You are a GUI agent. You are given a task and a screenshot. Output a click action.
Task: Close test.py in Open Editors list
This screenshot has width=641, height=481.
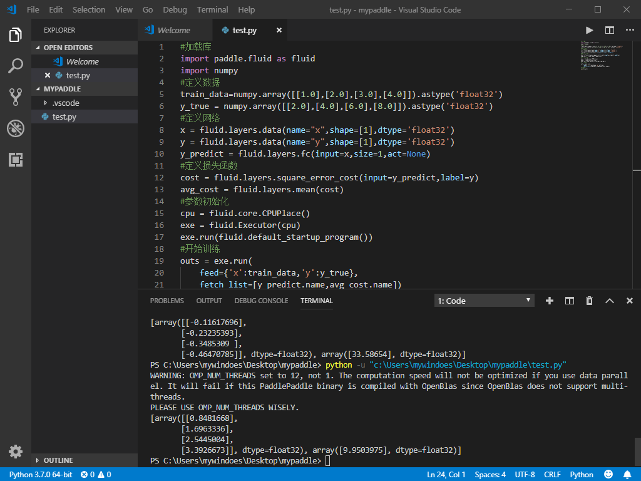pyautogui.click(x=48, y=75)
